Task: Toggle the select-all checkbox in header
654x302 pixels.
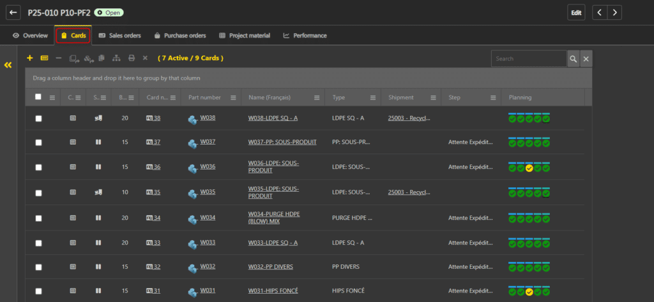Action: pos(38,97)
